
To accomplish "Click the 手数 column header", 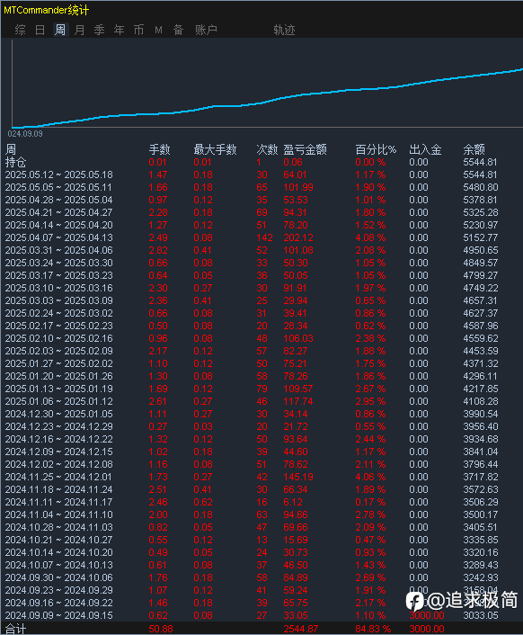I will tap(159, 150).
